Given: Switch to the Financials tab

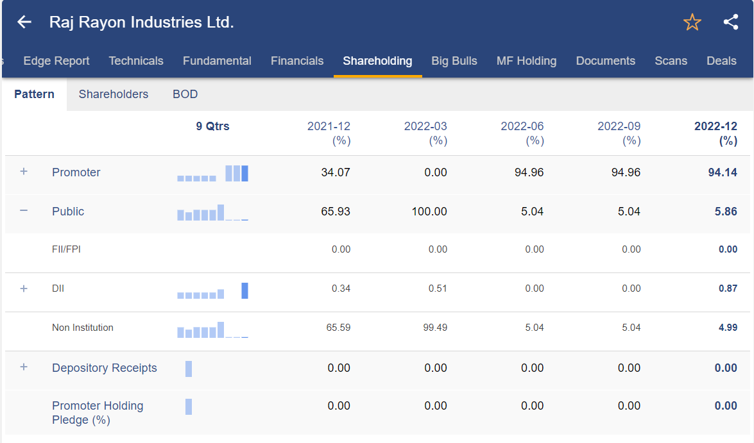Looking at the screenshot, I should (x=296, y=61).
